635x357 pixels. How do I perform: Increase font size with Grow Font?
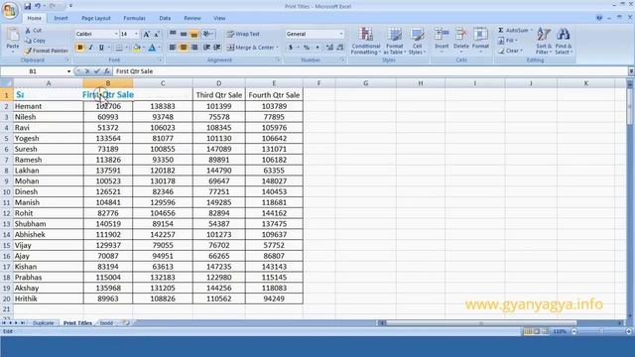(147, 34)
